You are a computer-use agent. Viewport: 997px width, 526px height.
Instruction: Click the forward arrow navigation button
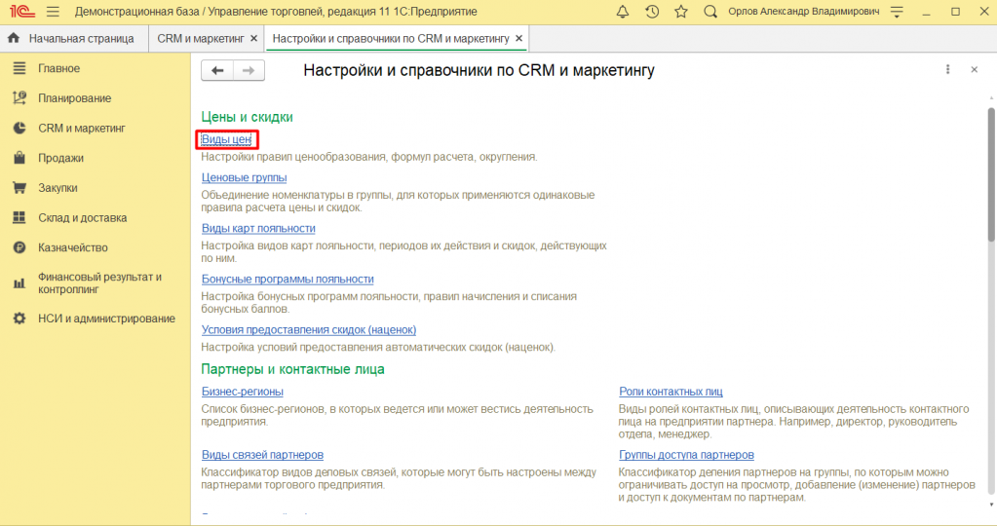tap(249, 70)
